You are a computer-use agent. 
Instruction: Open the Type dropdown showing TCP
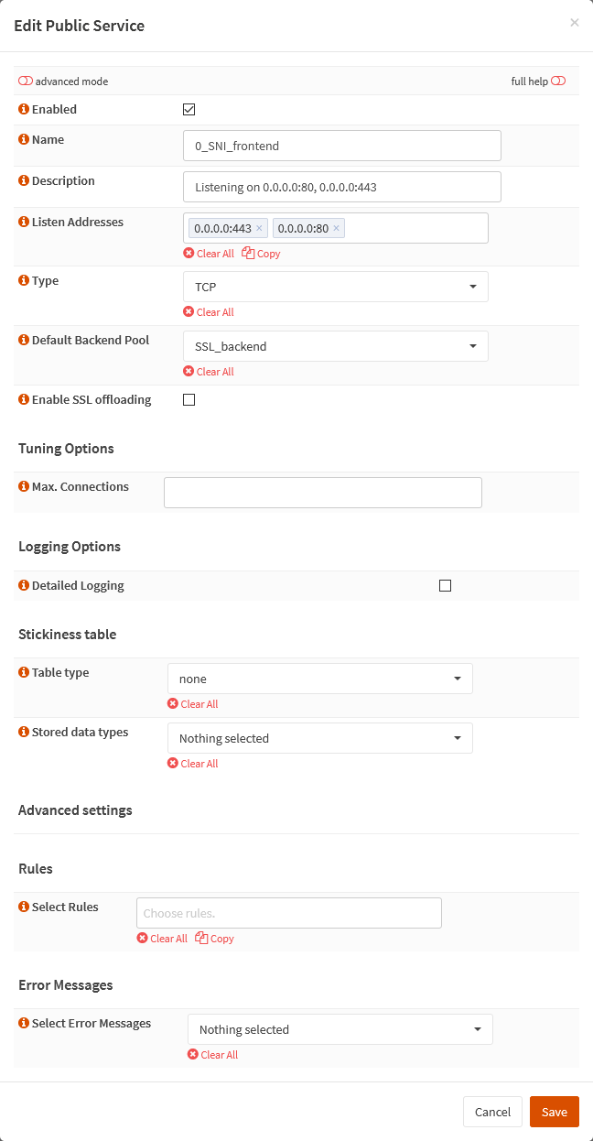335,287
